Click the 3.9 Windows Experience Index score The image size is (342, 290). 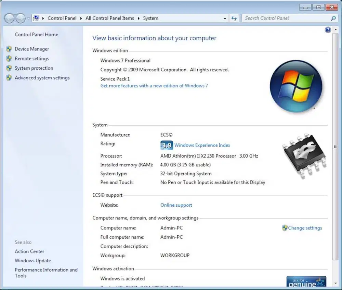pos(166,145)
